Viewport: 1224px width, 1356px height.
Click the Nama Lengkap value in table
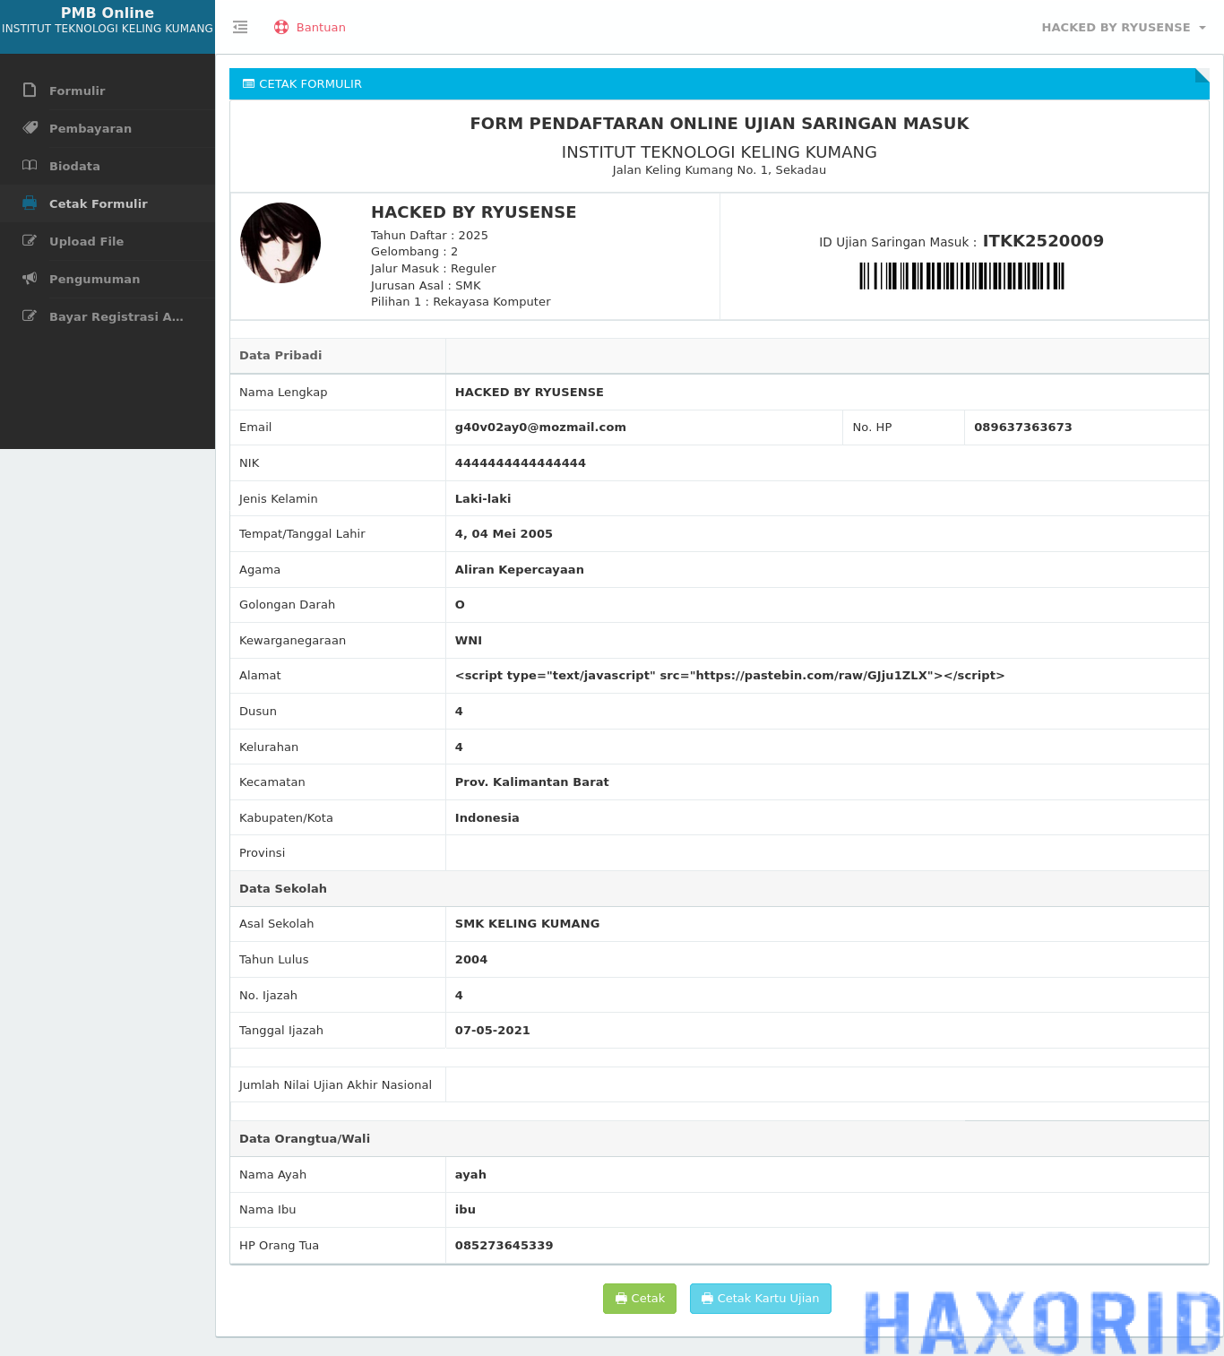(530, 393)
